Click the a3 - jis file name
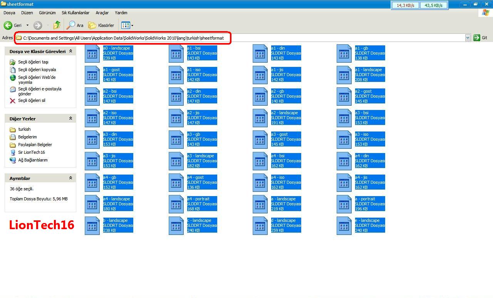 [x=109, y=156]
